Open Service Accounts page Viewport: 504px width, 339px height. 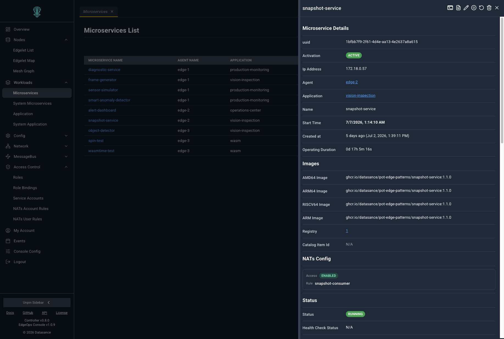pyautogui.click(x=28, y=198)
